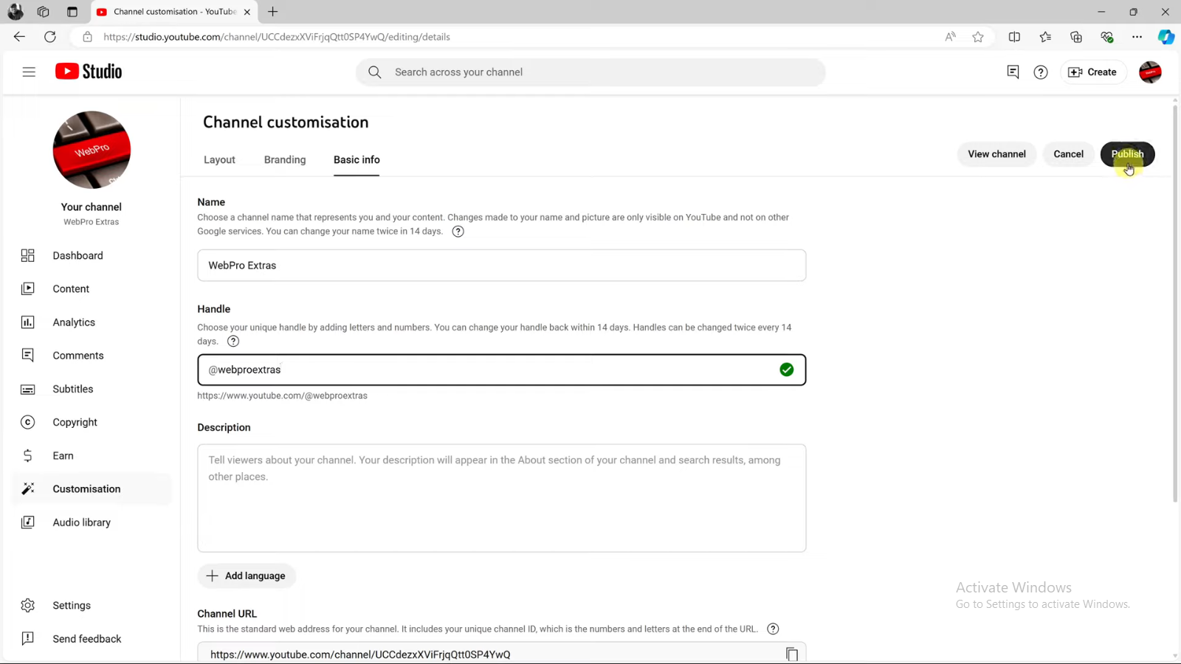Toggle split screen browser icon
Screen dimensions: 1181x664
[1015, 37]
